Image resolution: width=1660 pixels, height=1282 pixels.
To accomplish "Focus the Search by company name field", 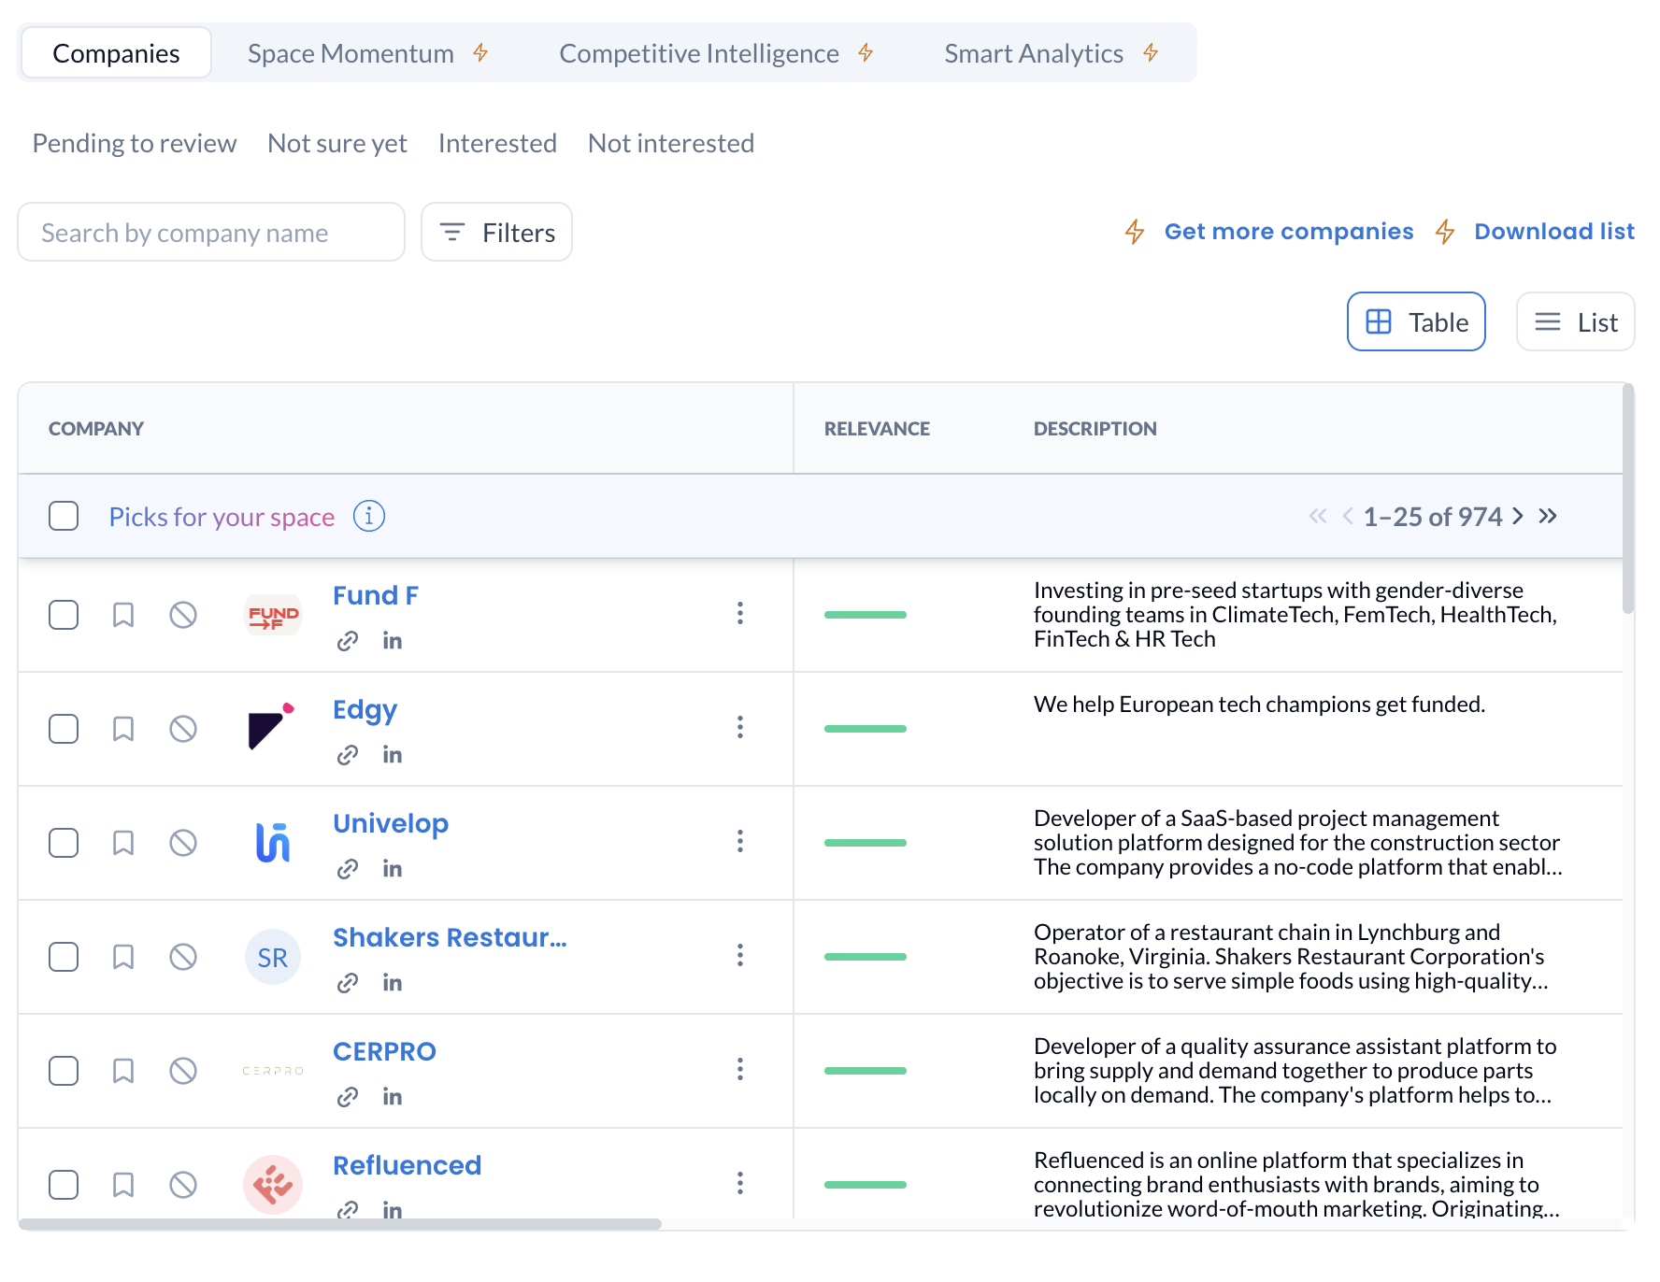I will 211,232.
